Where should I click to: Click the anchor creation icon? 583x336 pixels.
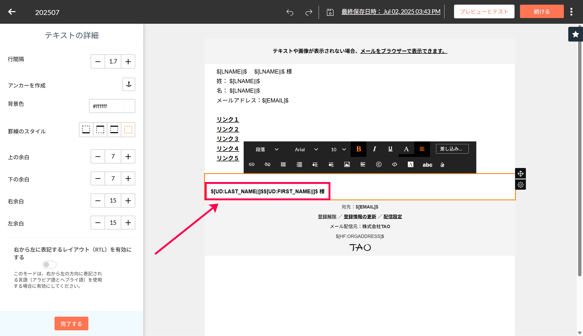point(129,84)
